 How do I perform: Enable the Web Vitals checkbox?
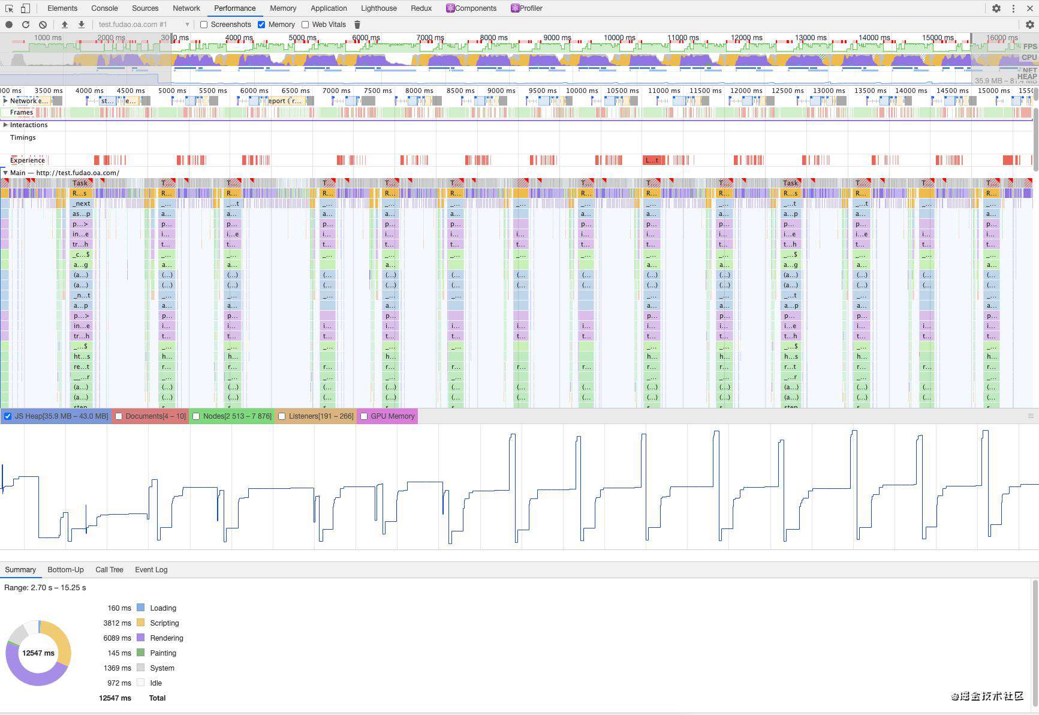305,25
